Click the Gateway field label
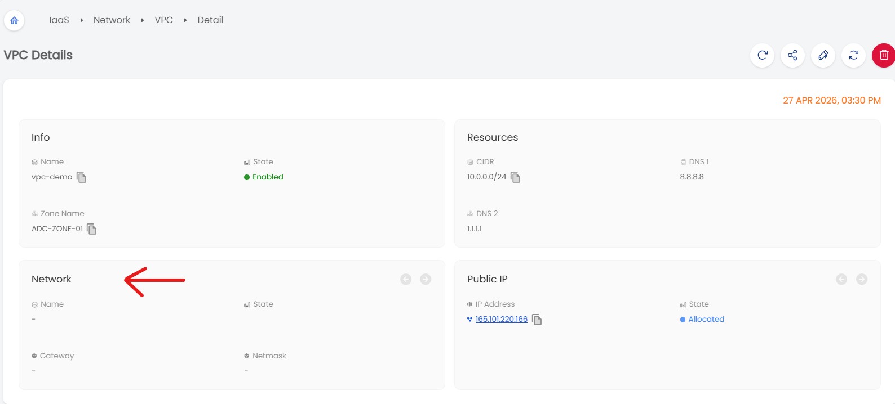895x404 pixels. 57,356
